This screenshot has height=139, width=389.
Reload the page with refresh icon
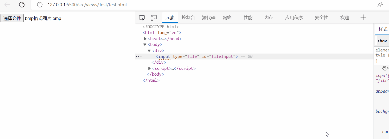click(x=22, y=5)
